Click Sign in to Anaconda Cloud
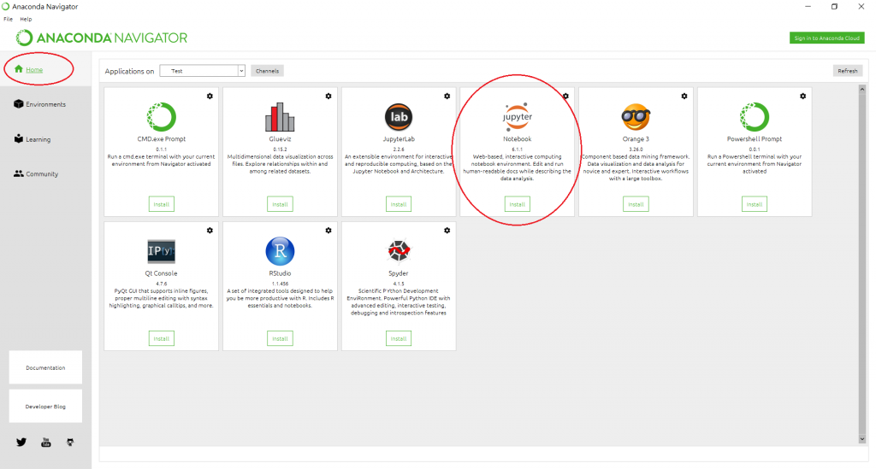Image resolution: width=876 pixels, height=469 pixels. pos(827,38)
